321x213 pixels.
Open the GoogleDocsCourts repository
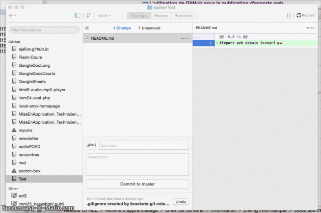(37, 73)
